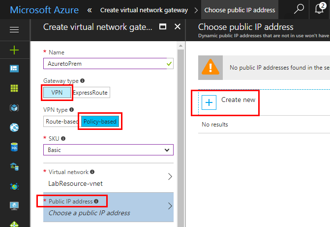Screen dimensions: 330x227
Task: Open the SQL databases sidebar icon
Action: tap(14, 147)
